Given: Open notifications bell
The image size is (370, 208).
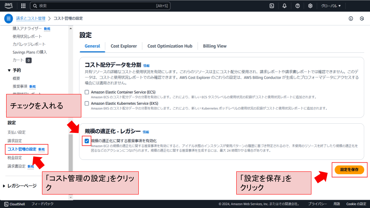Looking at the screenshot, I should (284, 6).
